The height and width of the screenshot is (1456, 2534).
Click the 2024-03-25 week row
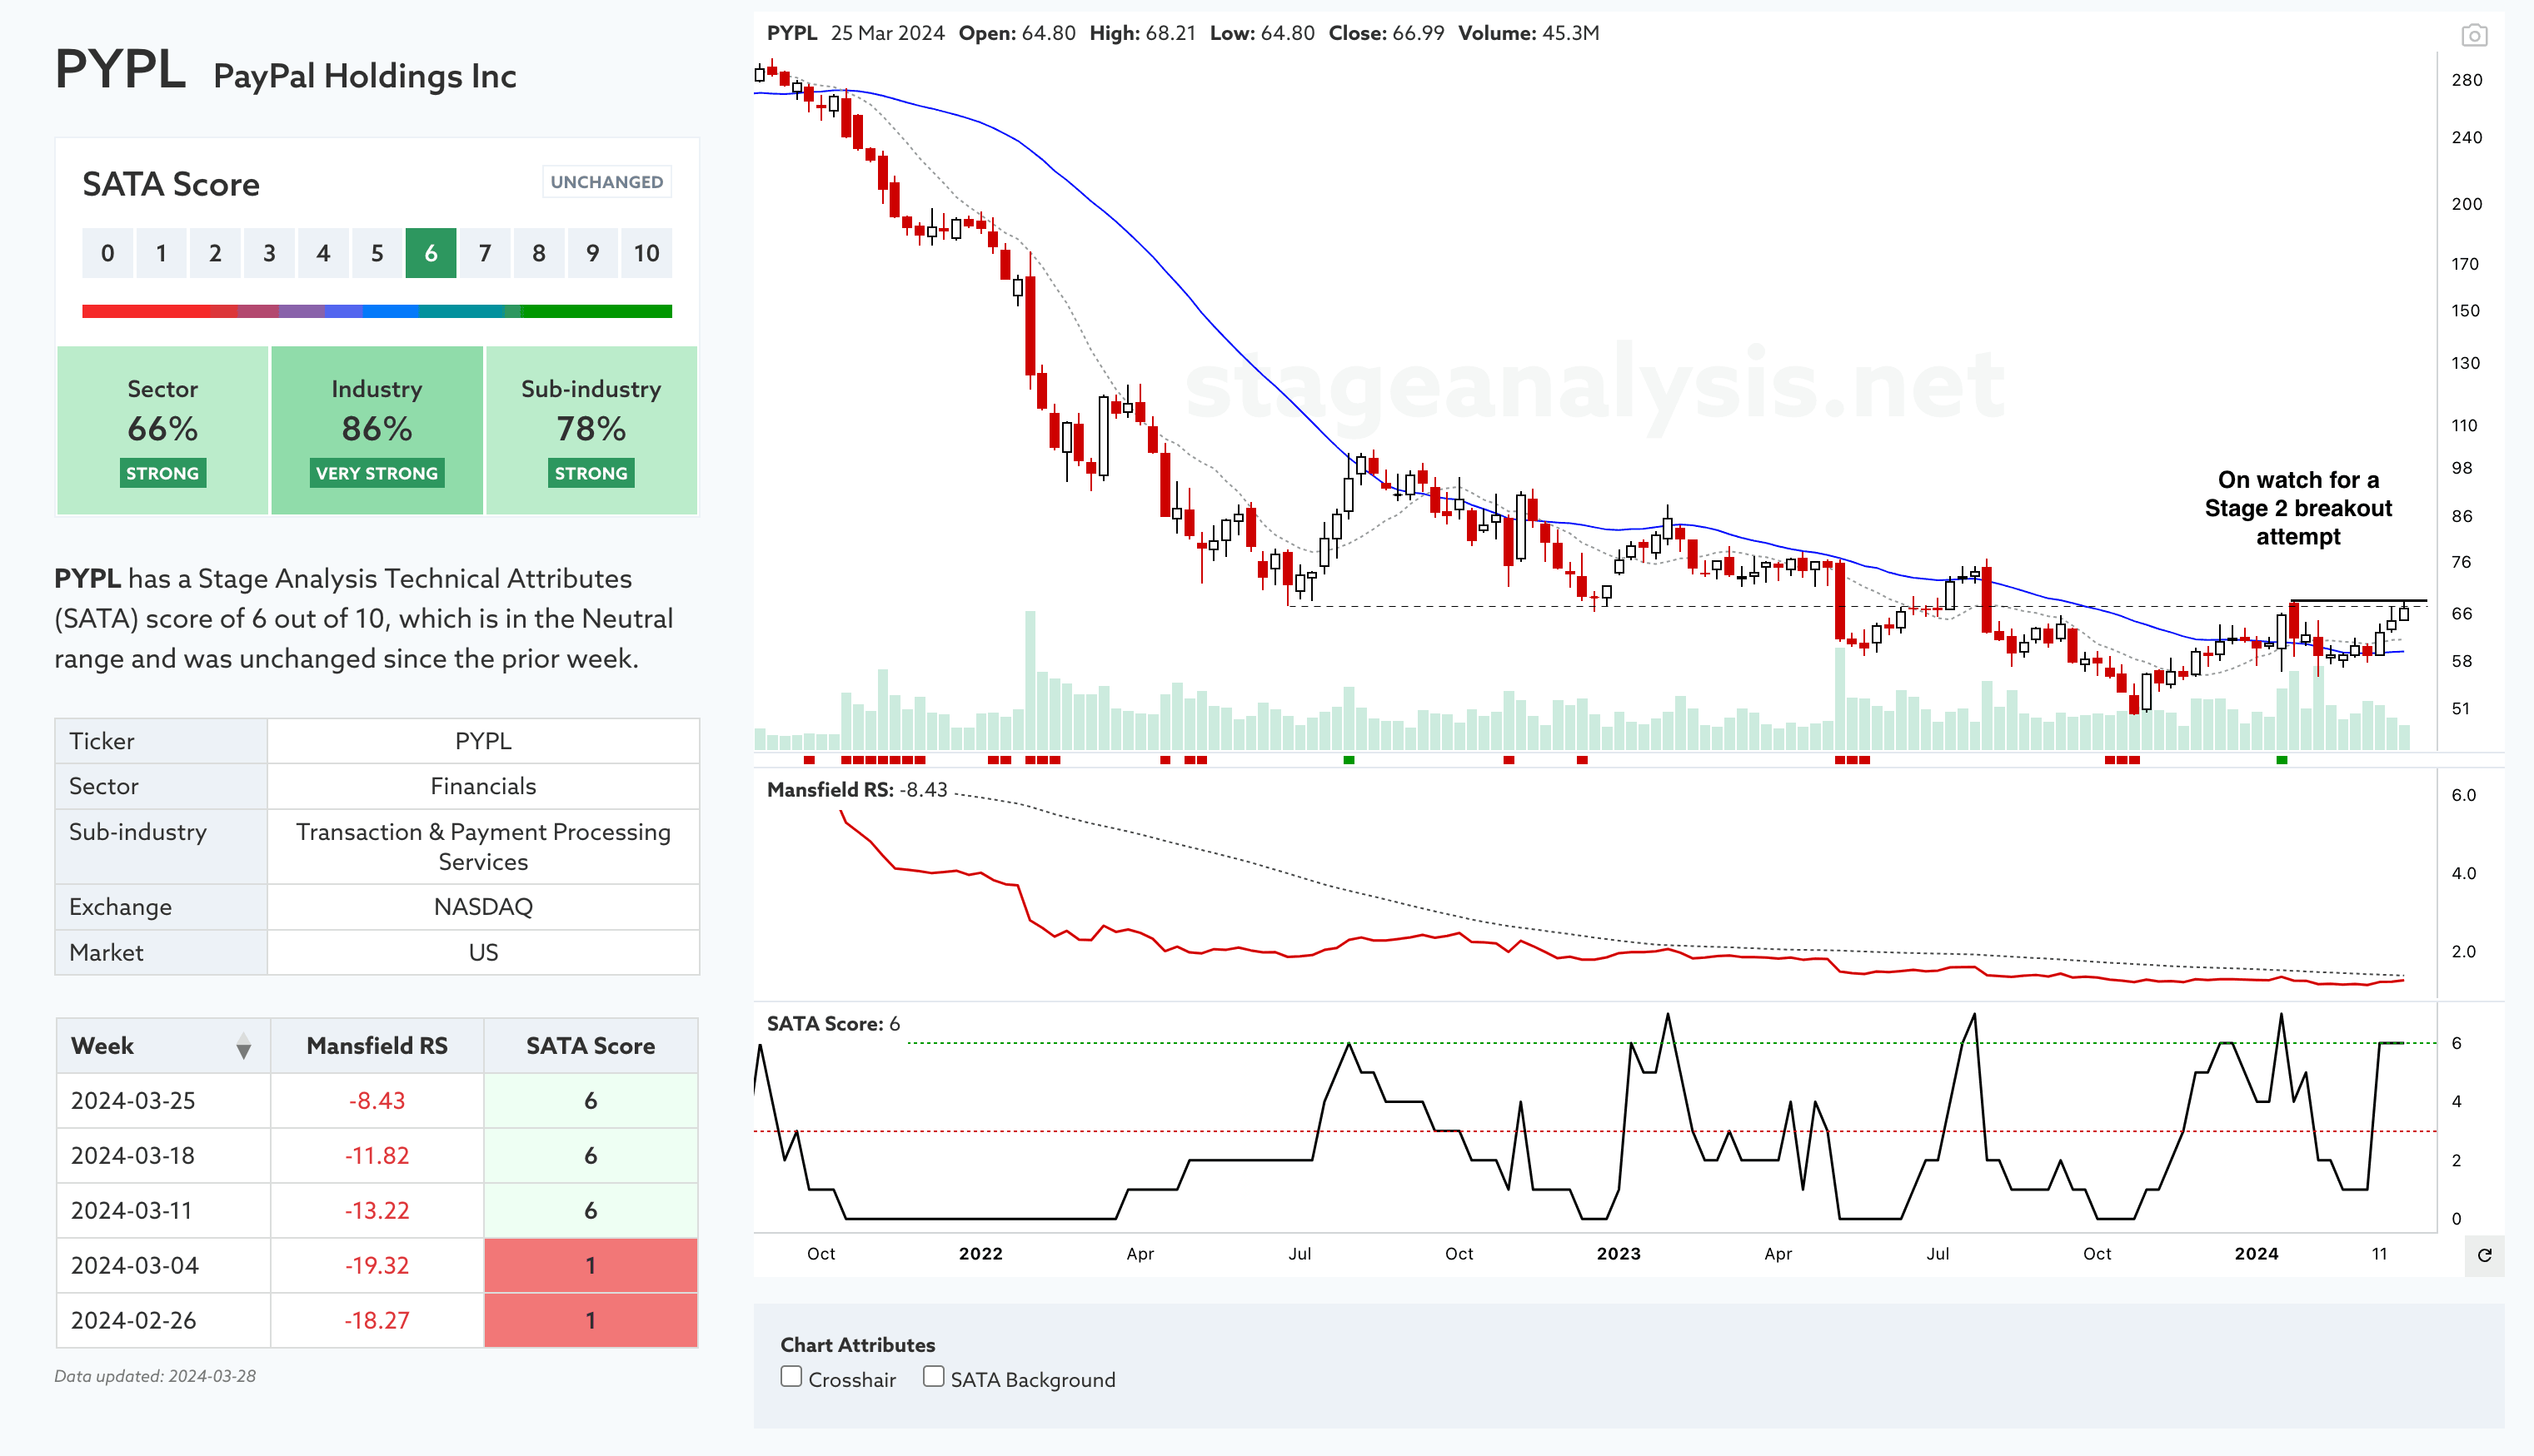pyautogui.click(x=377, y=1101)
